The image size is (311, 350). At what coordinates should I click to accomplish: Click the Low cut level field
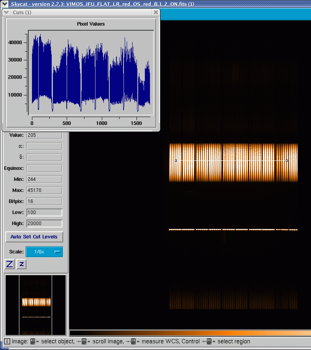[x=44, y=212]
